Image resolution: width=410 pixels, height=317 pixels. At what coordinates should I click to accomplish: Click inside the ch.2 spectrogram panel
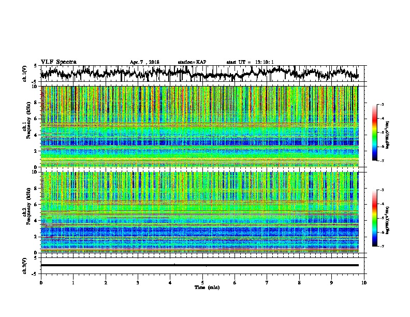pyautogui.click(x=200, y=212)
